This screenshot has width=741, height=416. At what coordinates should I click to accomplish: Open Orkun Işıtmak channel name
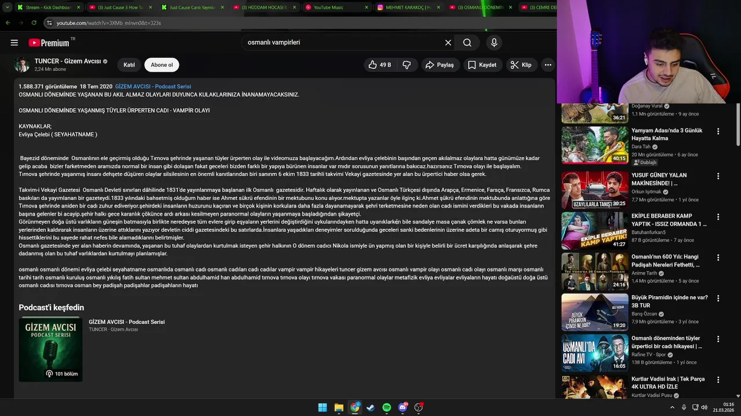coord(647,192)
